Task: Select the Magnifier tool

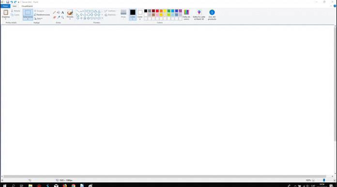Action: [x=62, y=17]
